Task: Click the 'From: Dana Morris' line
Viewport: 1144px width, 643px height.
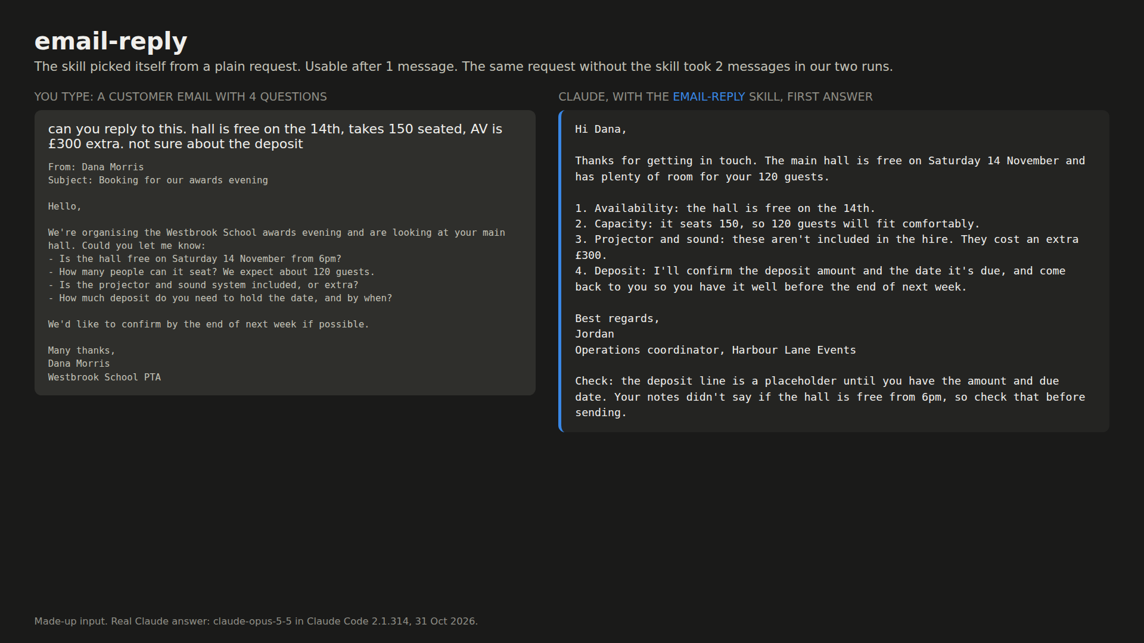Action: tap(96, 167)
